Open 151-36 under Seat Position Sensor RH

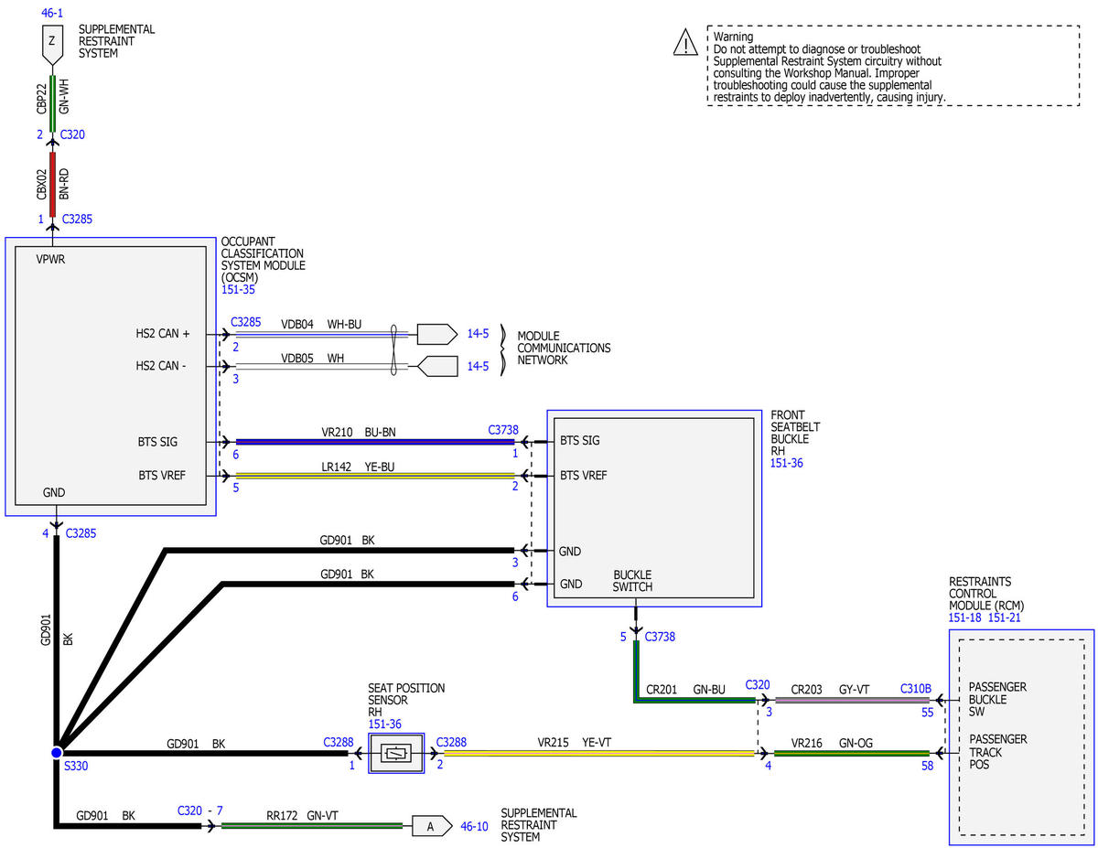(384, 724)
